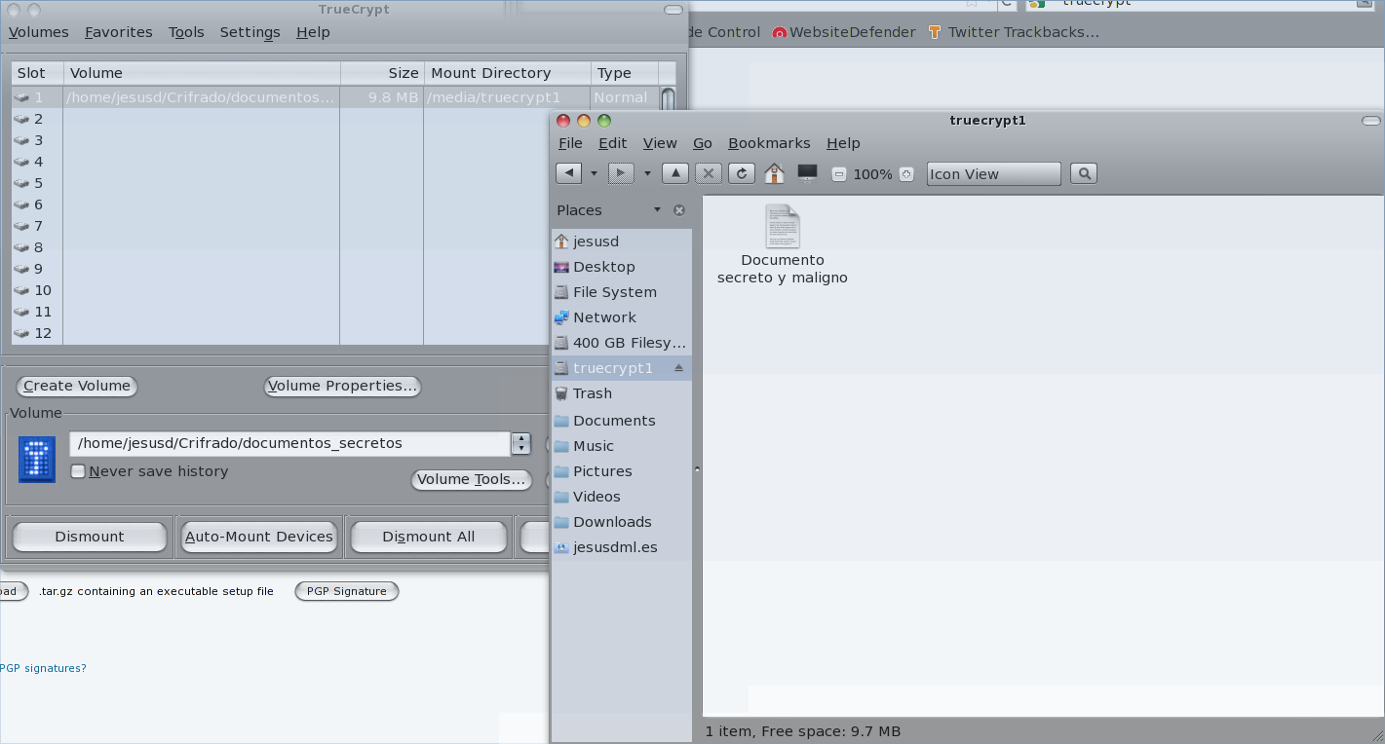Click the volume path input field
This screenshot has height=744, width=1385.
pyautogui.click(x=289, y=444)
